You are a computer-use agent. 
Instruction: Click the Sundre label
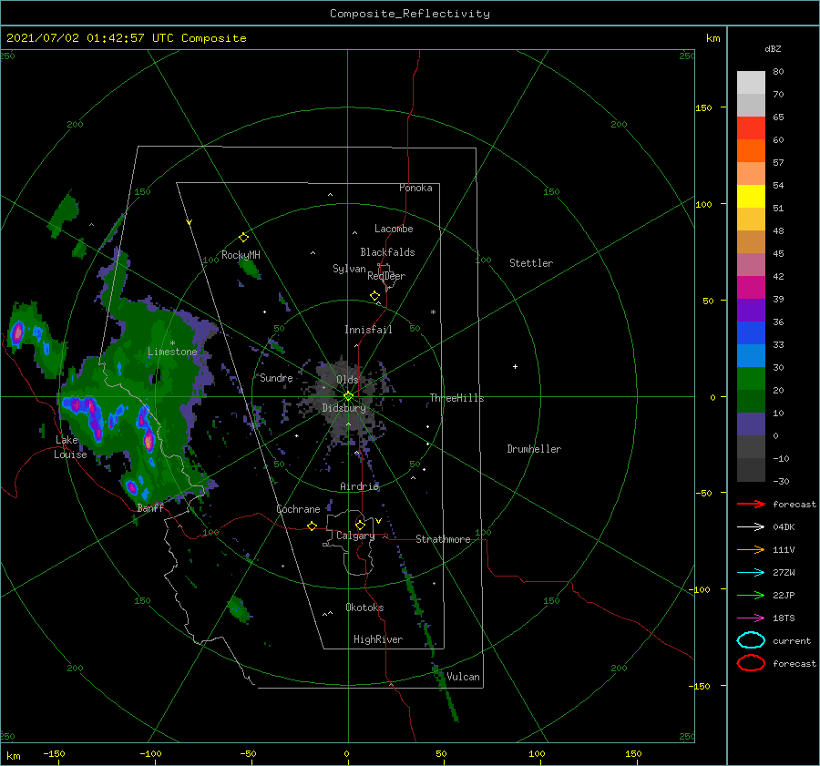[x=276, y=377]
